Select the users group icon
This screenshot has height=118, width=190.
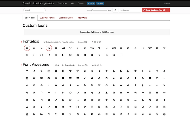(135, 71)
